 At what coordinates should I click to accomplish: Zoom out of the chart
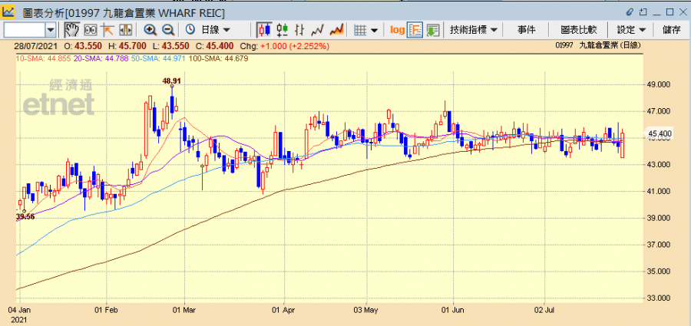click(167, 29)
